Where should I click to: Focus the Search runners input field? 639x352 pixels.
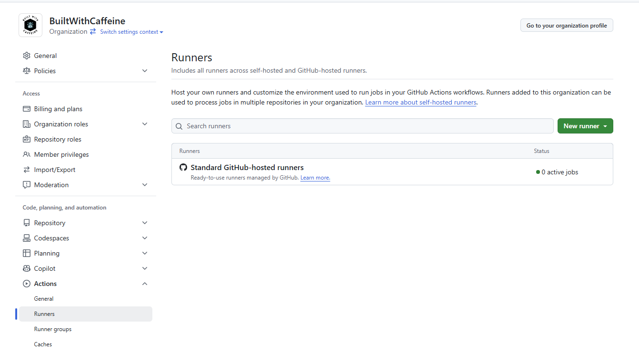pyautogui.click(x=362, y=126)
